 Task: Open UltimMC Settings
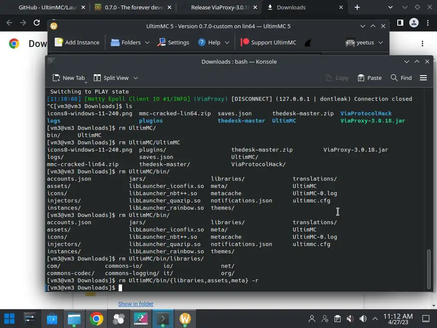coord(173,42)
